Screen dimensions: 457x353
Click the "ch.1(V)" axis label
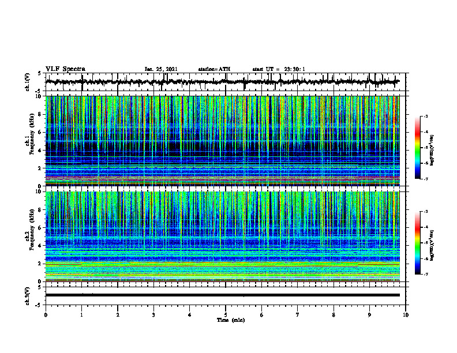(x=28, y=82)
